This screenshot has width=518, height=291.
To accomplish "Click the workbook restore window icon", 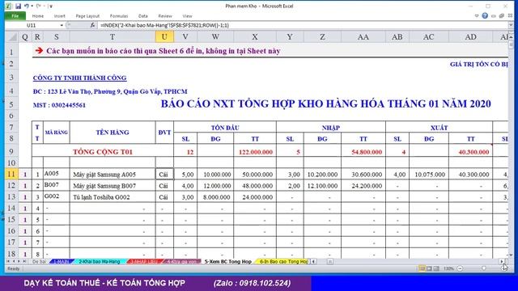I will [502, 15].
